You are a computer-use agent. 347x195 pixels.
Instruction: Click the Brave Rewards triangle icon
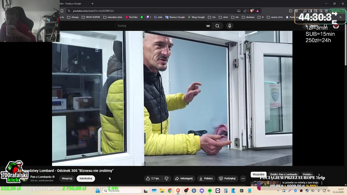click(x=258, y=11)
